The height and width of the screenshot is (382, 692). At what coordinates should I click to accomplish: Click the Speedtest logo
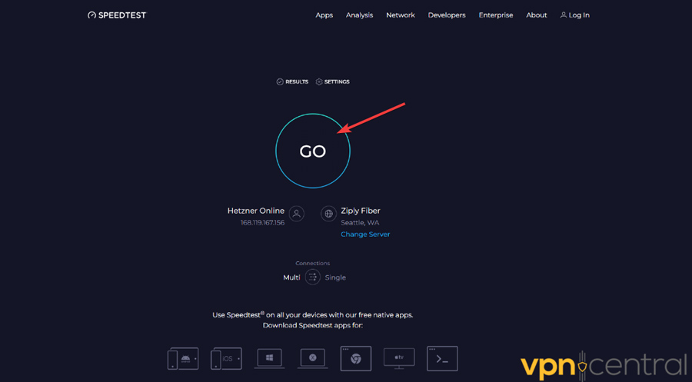117,15
